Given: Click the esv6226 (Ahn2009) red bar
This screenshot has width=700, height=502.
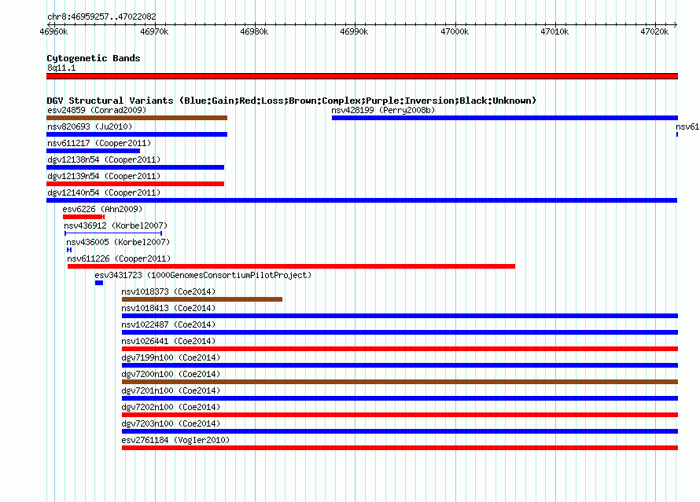Looking at the screenshot, I should tap(84, 217).
